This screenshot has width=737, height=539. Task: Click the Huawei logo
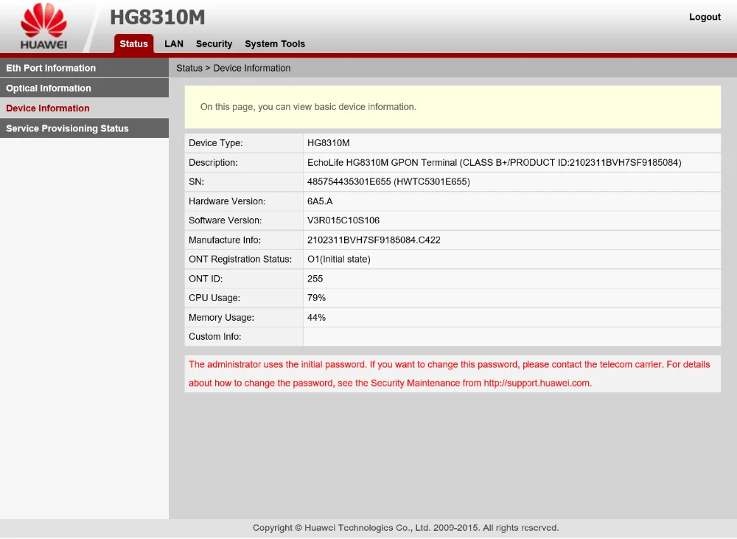pos(43,28)
